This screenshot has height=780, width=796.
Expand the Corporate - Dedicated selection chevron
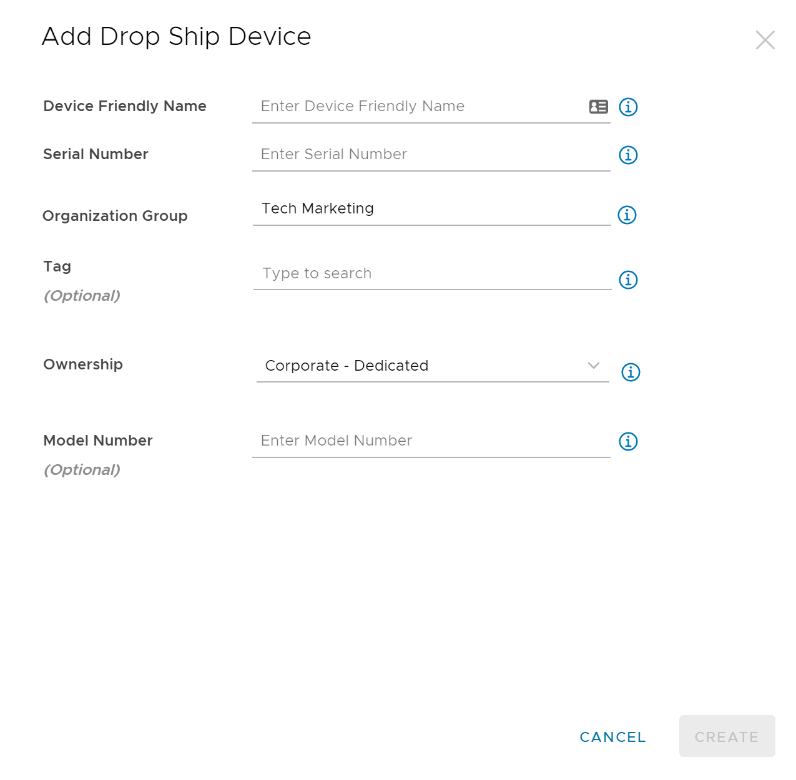pyautogui.click(x=593, y=366)
